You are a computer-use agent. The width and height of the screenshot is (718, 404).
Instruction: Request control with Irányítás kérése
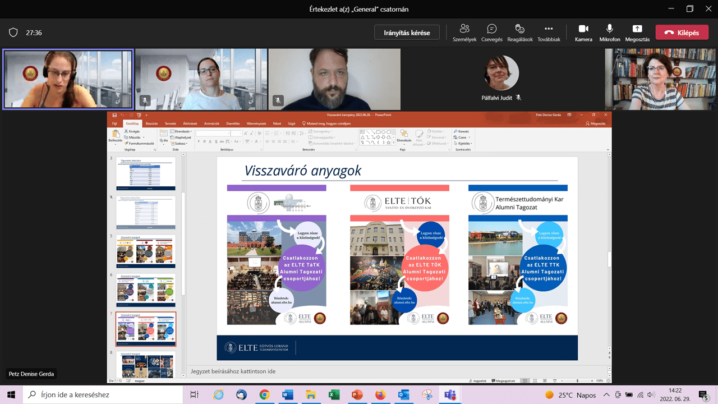pos(407,33)
